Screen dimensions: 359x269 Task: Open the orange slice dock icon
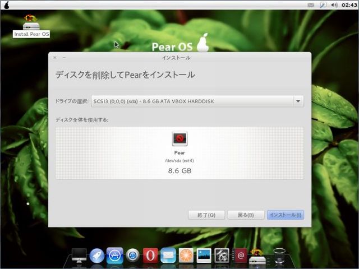(186, 256)
